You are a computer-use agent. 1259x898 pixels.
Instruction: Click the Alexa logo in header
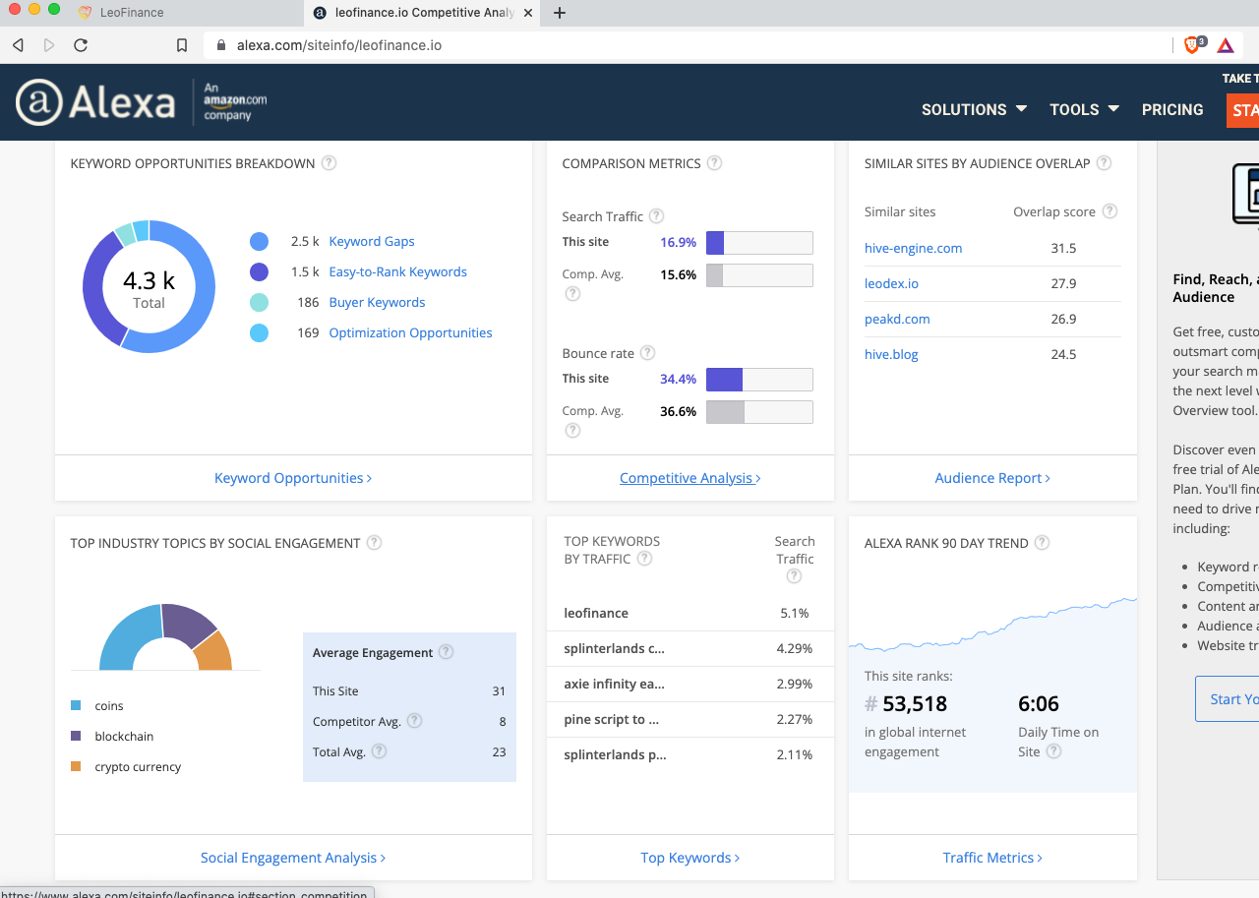(95, 102)
